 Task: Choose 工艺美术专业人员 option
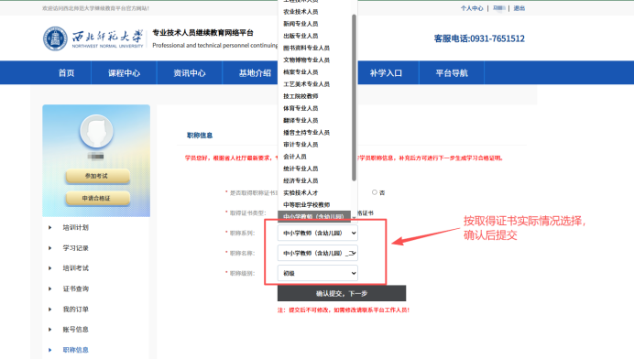(x=314, y=84)
